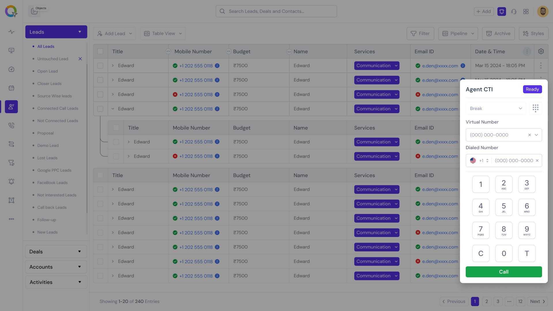This screenshot has width=553, height=311.
Task: Click the notification bell icon in header
Action: coord(501,11)
